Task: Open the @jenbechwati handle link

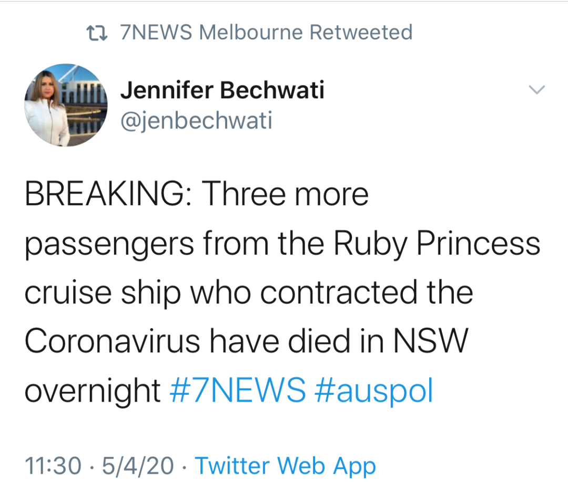Action: click(x=196, y=120)
